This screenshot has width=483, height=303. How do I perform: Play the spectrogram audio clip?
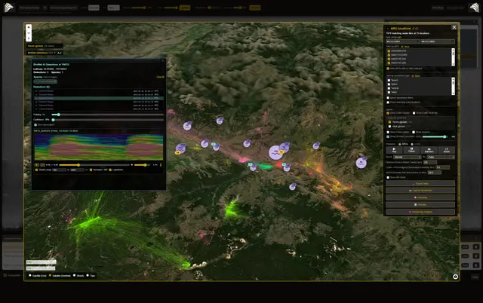tap(37, 165)
